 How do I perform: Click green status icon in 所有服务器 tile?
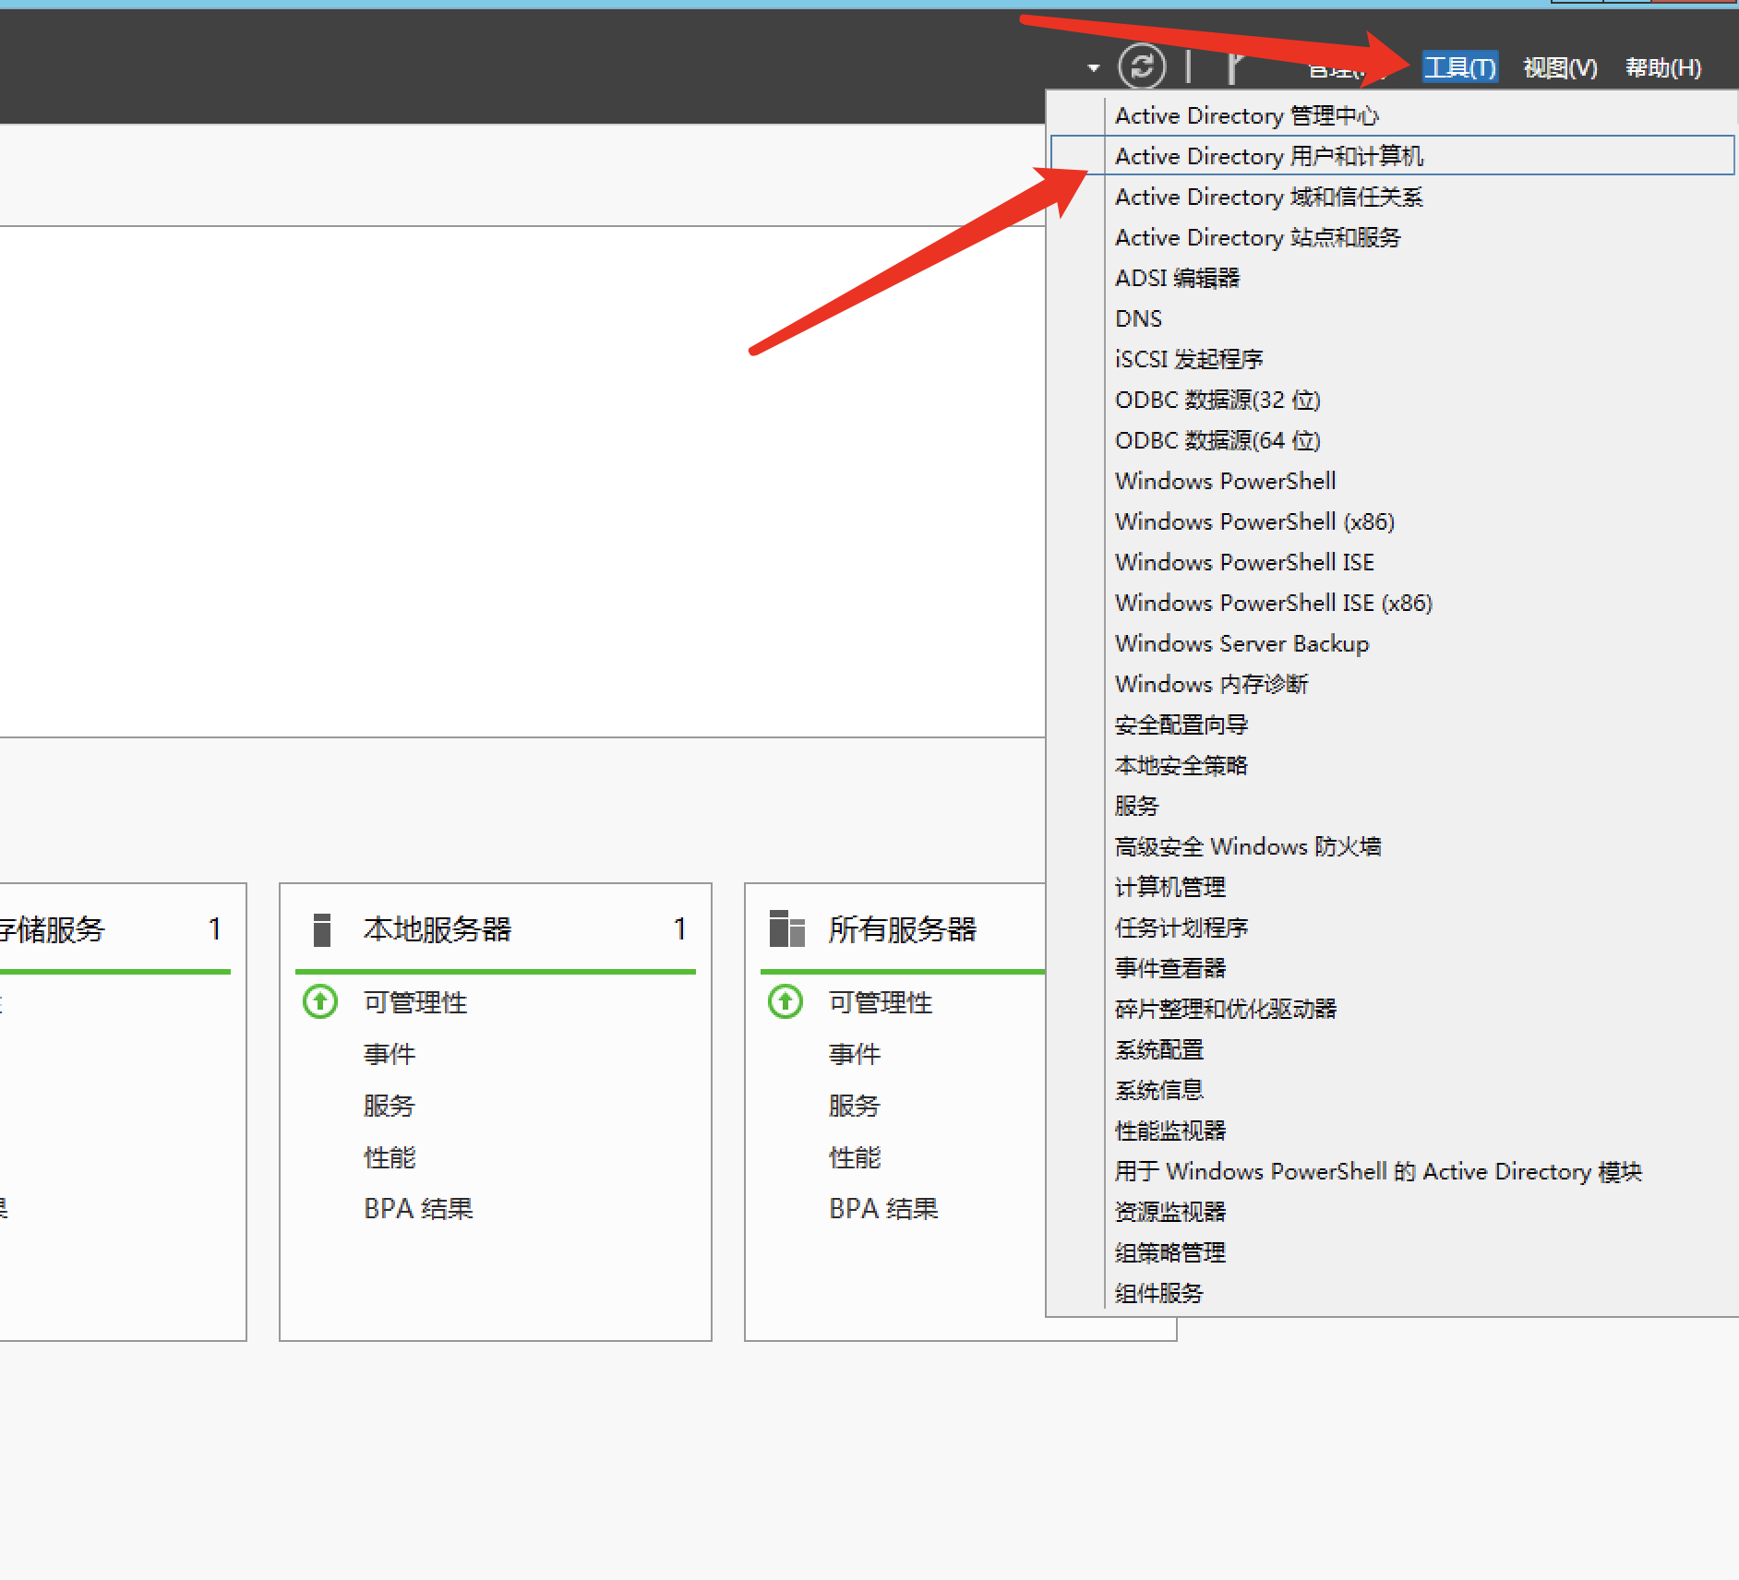click(786, 1001)
